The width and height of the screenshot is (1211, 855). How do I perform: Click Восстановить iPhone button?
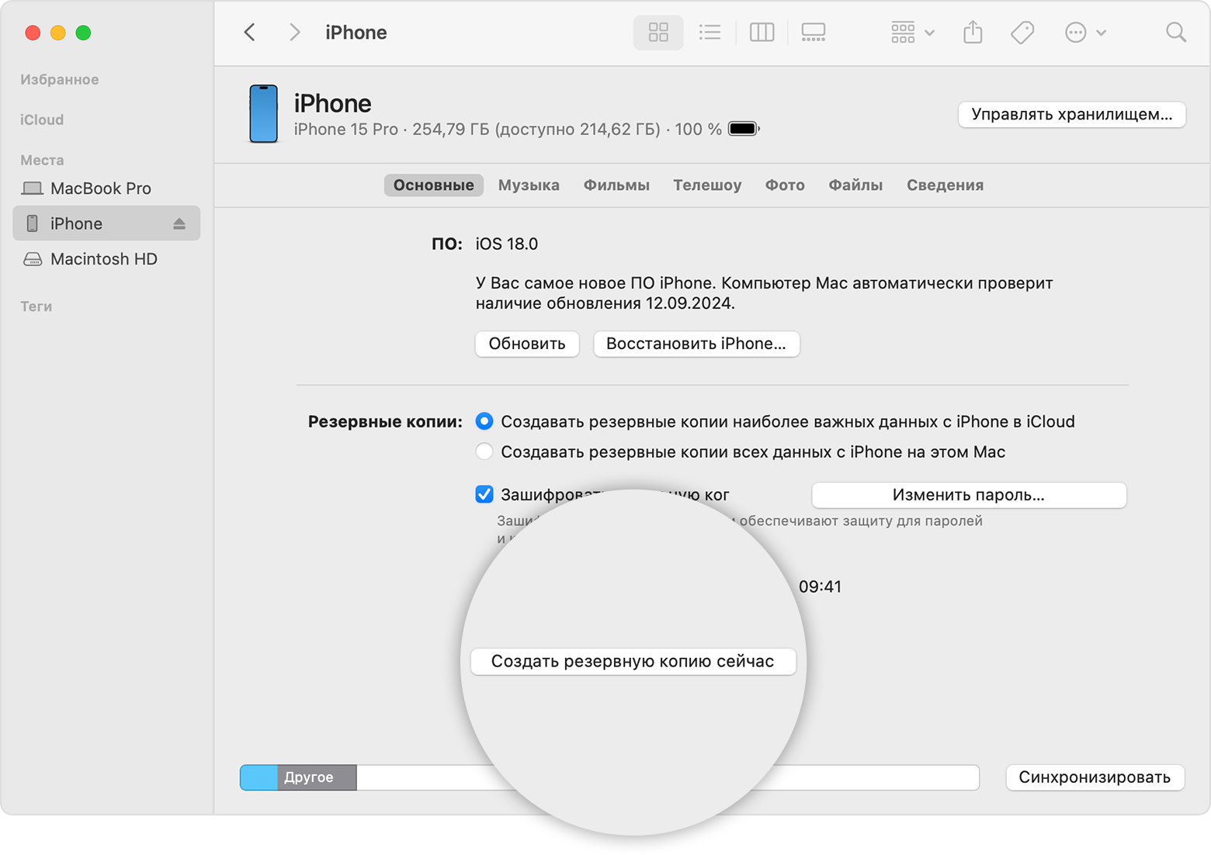point(696,344)
